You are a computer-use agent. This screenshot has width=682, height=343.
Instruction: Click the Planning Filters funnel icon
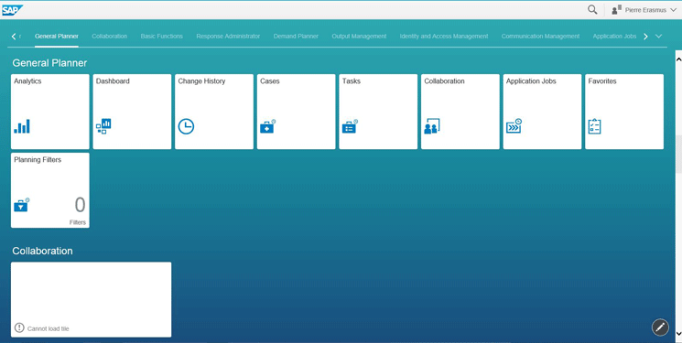22,205
